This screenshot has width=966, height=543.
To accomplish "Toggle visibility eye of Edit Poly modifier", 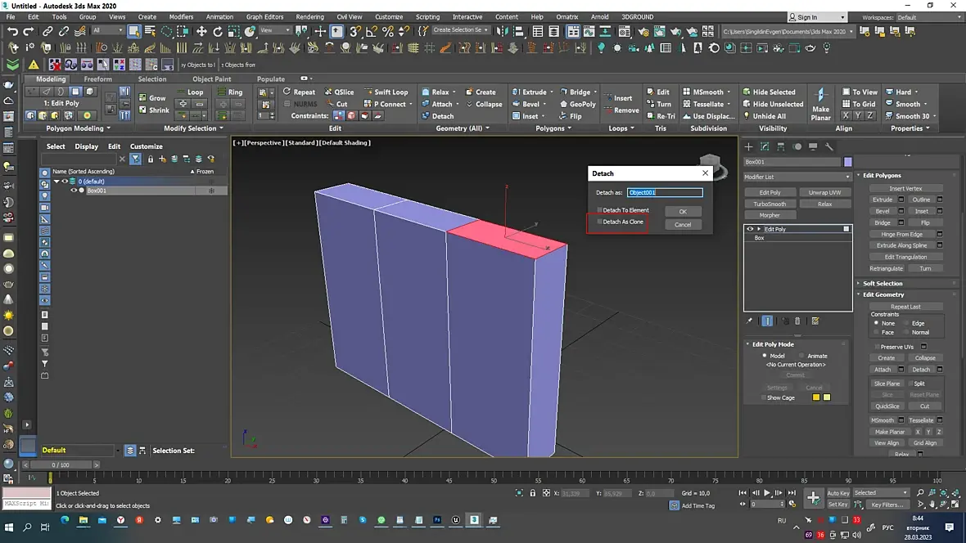I will 750,229.
